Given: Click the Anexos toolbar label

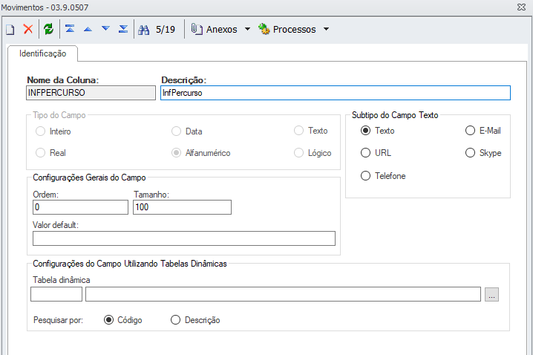Looking at the screenshot, I should click(x=222, y=30).
